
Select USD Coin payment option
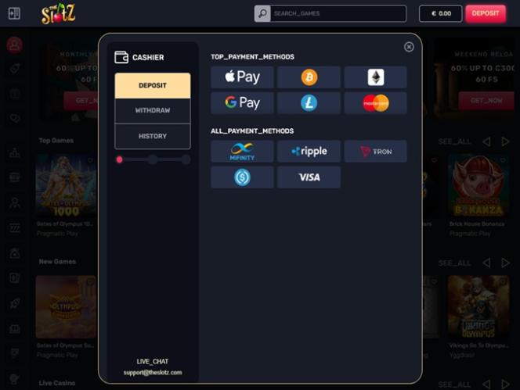242,177
